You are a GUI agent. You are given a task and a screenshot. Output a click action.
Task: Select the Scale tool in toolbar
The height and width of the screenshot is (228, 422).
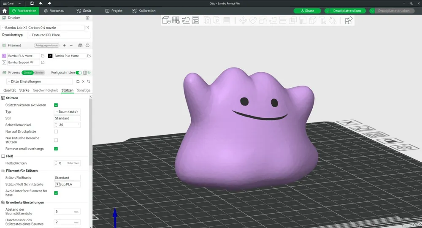point(263,20)
